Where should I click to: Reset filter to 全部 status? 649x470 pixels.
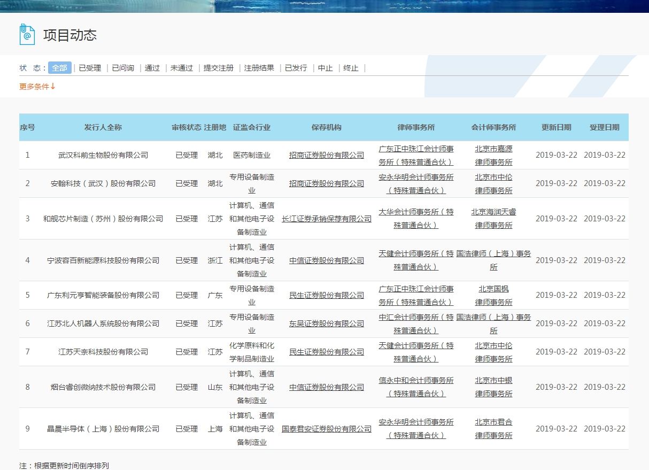[59, 68]
